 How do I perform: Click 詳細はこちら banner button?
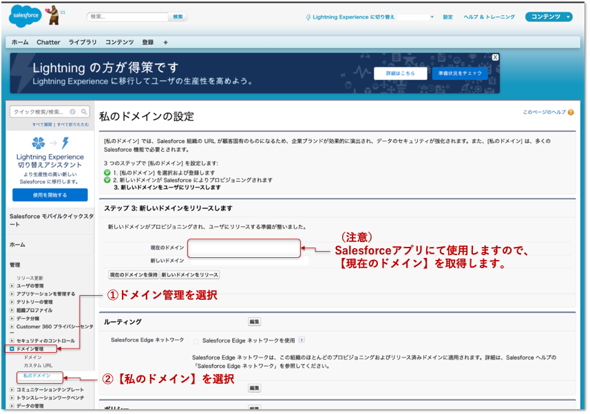(401, 74)
